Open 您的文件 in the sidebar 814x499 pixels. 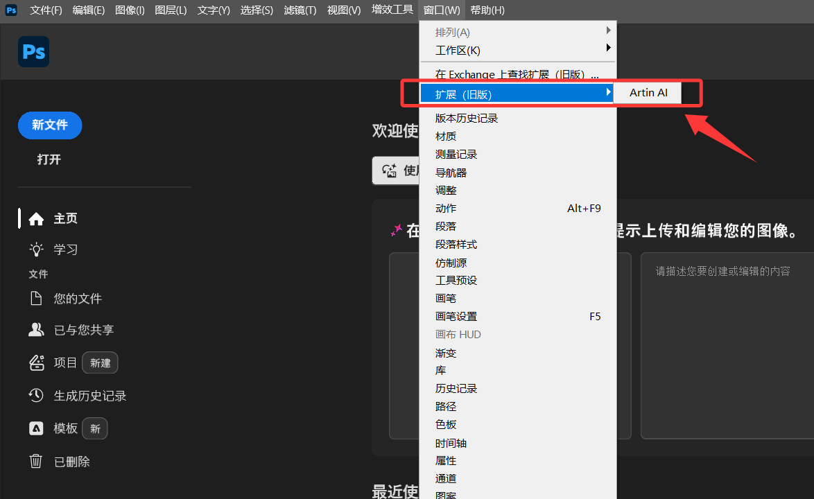(x=78, y=298)
